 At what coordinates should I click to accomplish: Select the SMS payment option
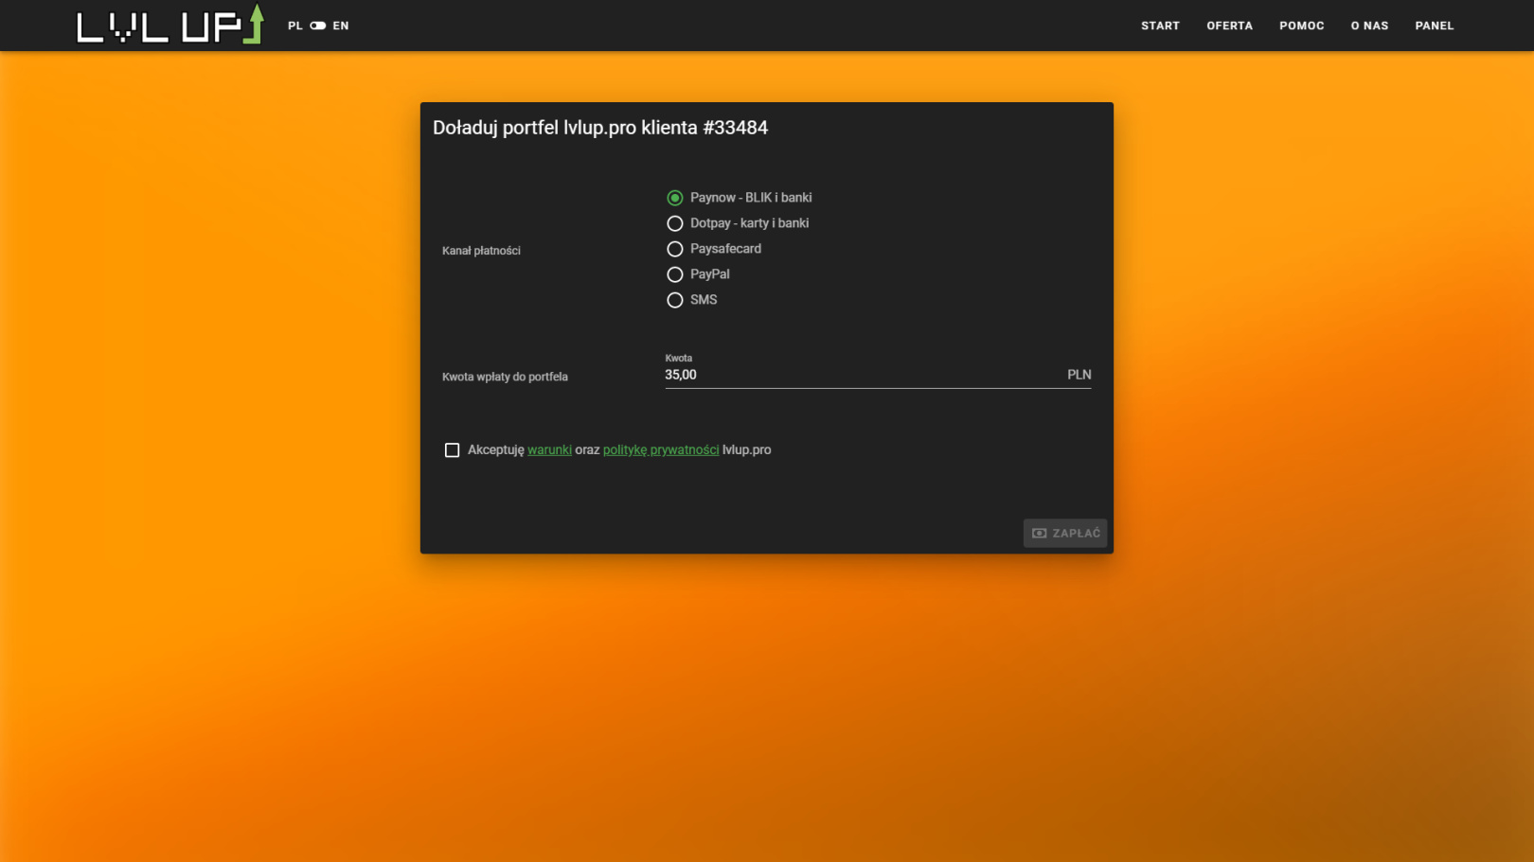(x=675, y=300)
